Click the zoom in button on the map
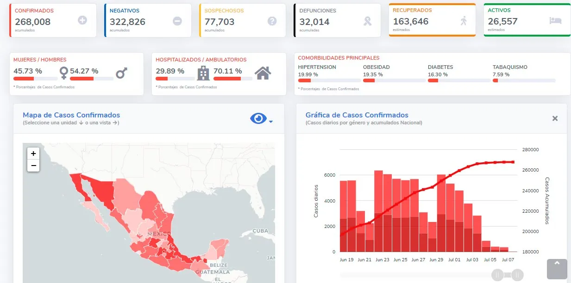The width and height of the screenshot is (571, 283). pyautogui.click(x=33, y=153)
